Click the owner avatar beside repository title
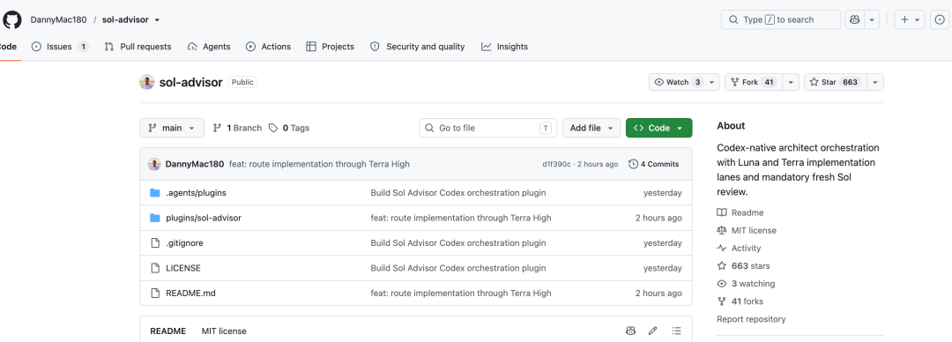952x342 pixels. point(147,82)
